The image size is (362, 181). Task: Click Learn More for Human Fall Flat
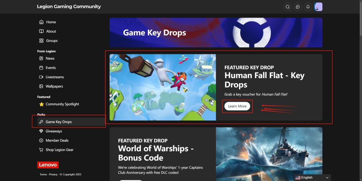coord(237,106)
